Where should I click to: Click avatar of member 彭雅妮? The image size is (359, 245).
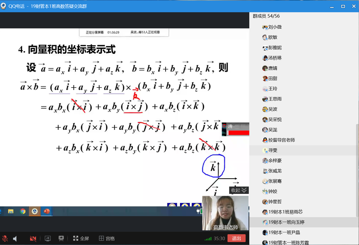[x=265, y=48]
